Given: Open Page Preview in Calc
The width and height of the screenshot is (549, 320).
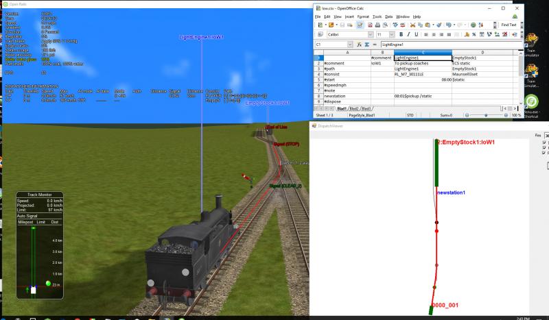Looking at the screenshot, I should click(x=385, y=25).
